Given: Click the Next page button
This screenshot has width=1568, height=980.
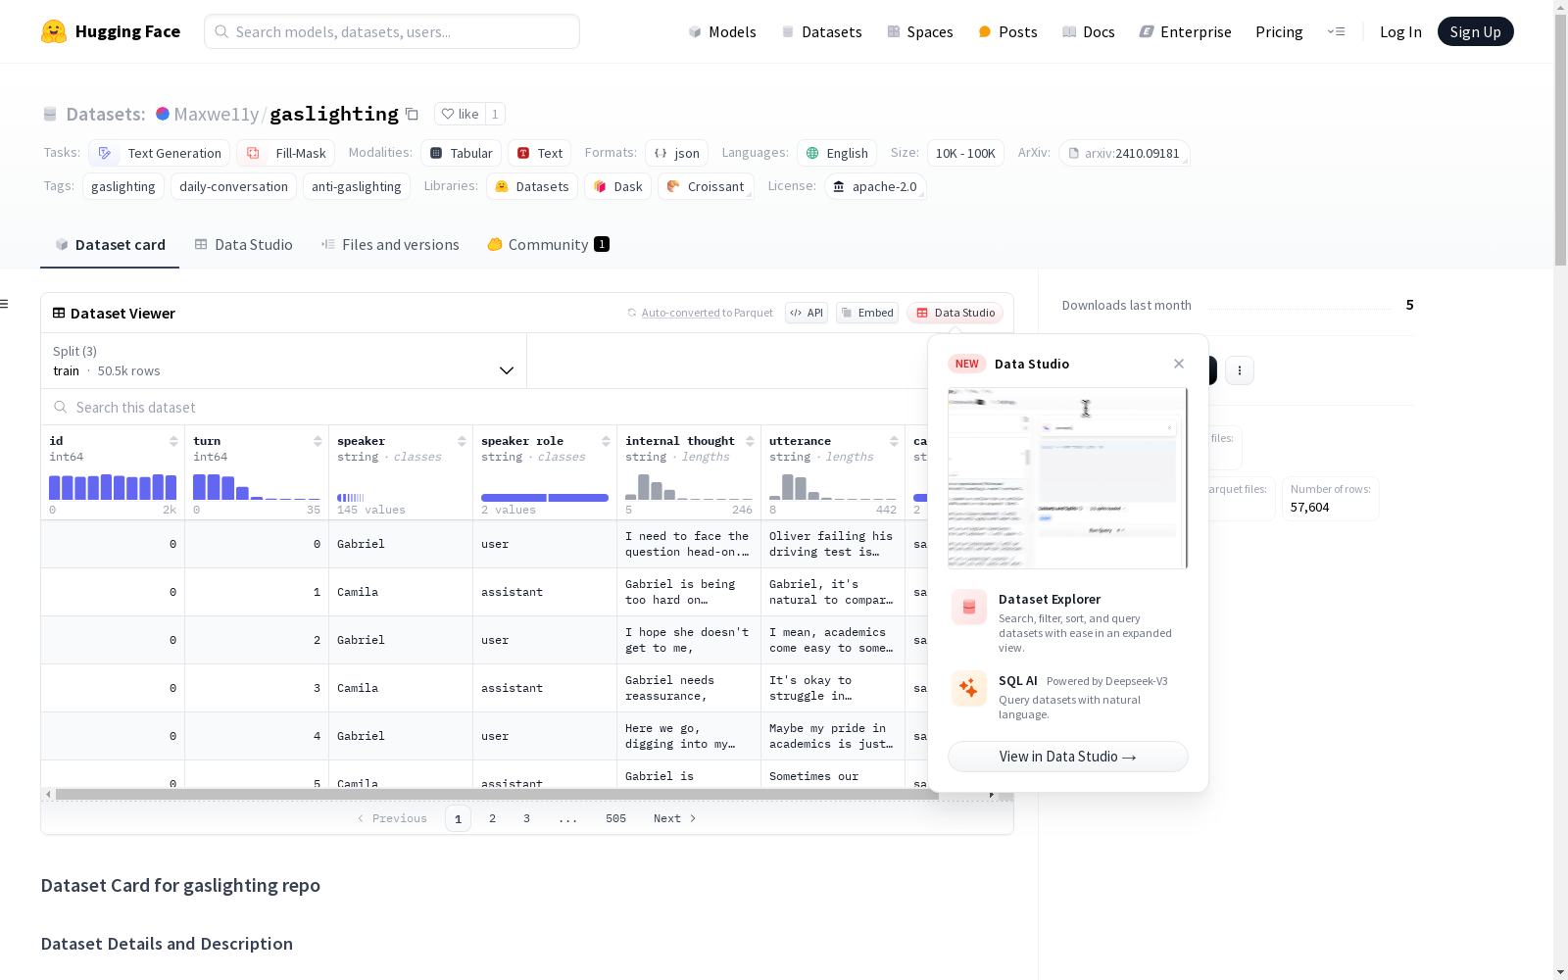Looking at the screenshot, I should (674, 818).
